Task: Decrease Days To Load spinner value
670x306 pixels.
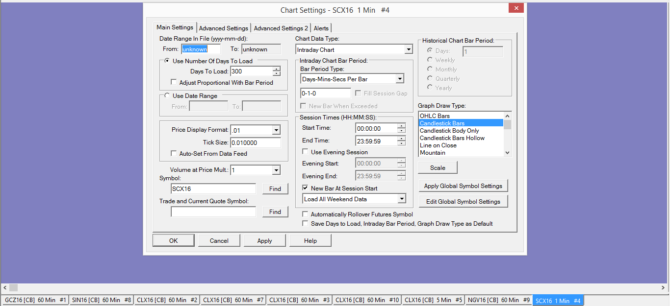Action: coord(277,74)
